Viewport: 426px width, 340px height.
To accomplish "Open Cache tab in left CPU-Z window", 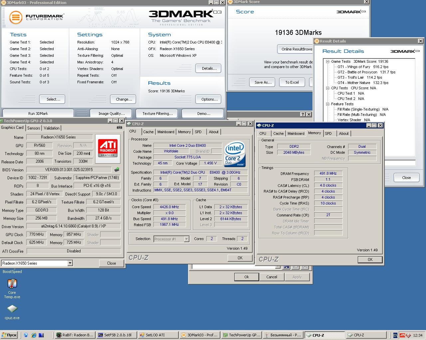I will (x=148, y=132).
